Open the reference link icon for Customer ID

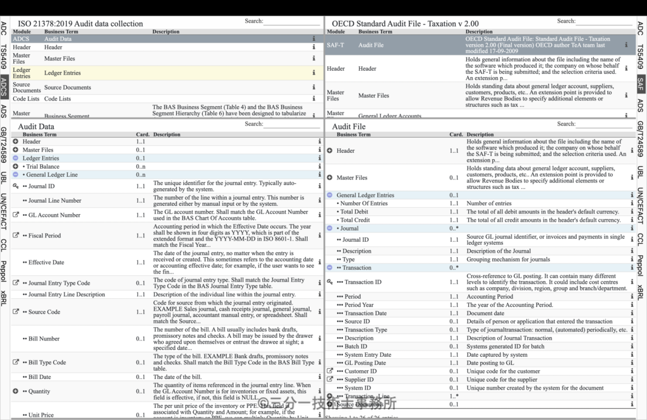tap(330, 371)
